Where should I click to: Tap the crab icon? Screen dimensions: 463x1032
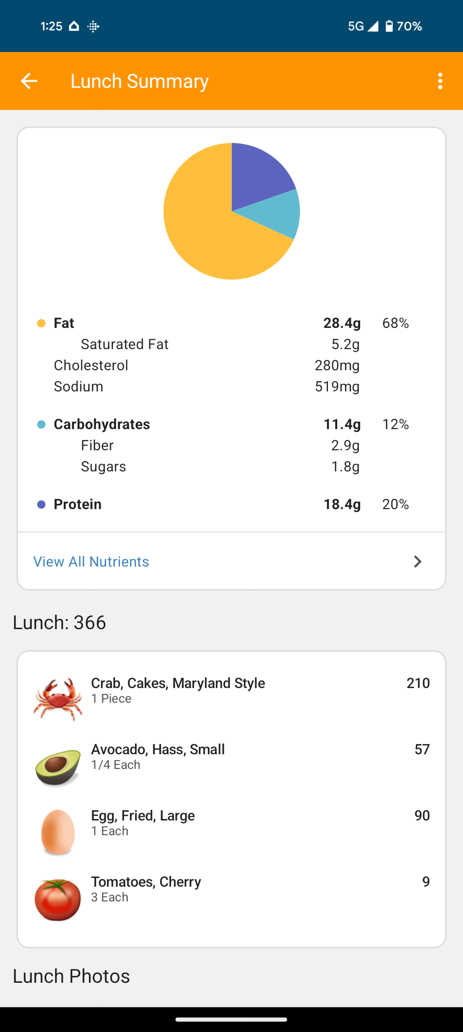click(x=58, y=699)
